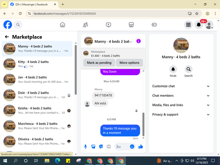Open the tab search dropdown arrow
Viewport: 220px width, 165px height.
click(x=4, y=4)
